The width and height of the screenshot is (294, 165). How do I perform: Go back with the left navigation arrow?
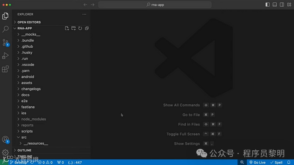click(85, 5)
